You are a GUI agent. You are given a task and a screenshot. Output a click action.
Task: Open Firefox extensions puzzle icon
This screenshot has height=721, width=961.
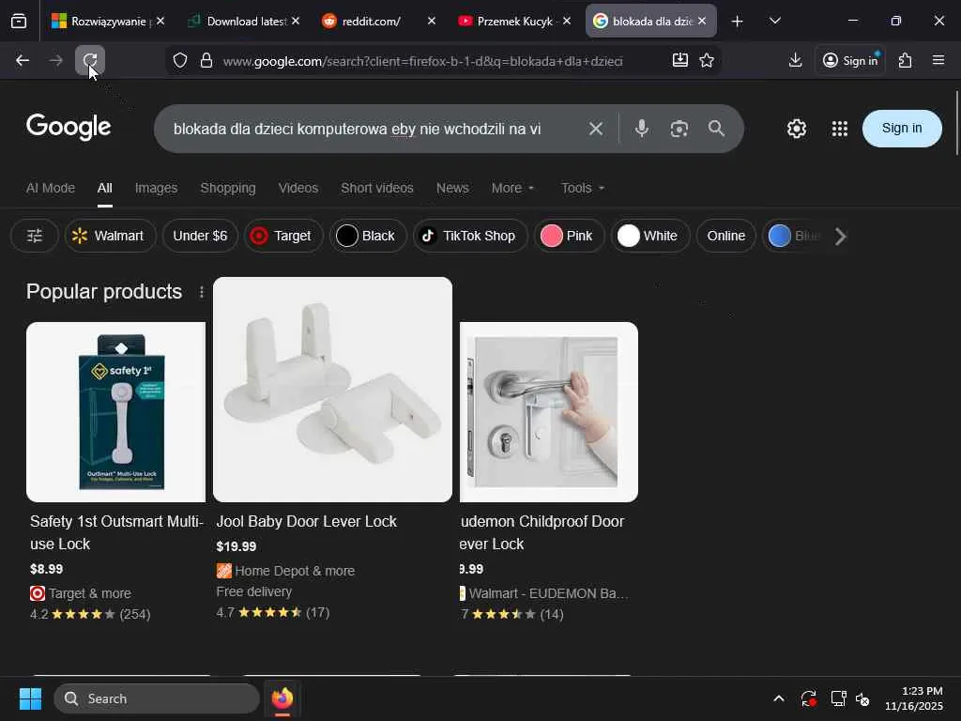coord(906,60)
